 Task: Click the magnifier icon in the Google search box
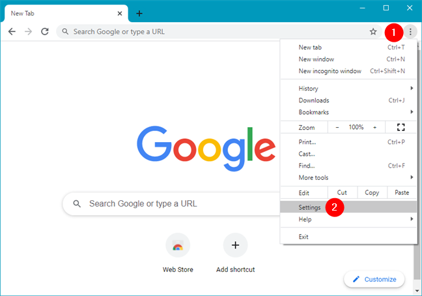tap(77, 203)
